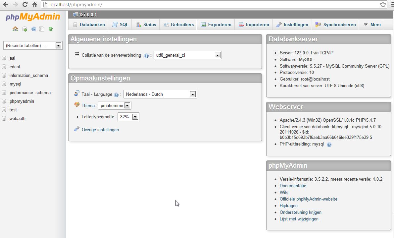Click help icon beside PHP-uitbreiding: mysql
Viewport: 394px width, 238px height.
[x=329, y=145]
